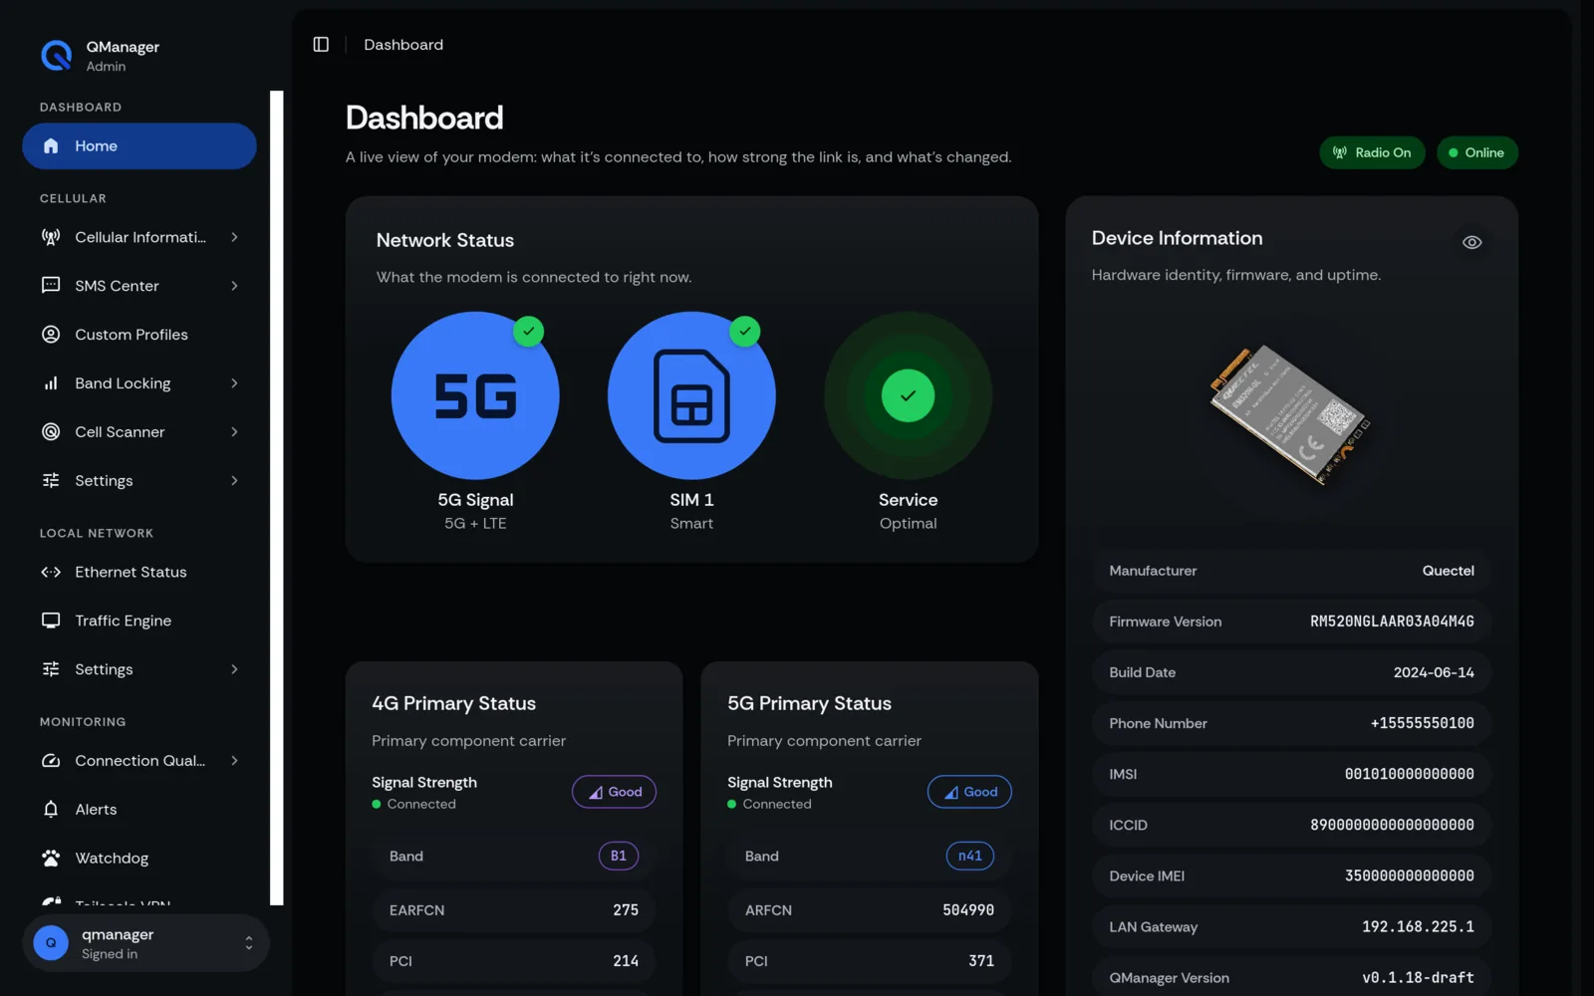Image resolution: width=1594 pixels, height=996 pixels.
Task: Open Traffic Engine page
Action: click(x=139, y=621)
